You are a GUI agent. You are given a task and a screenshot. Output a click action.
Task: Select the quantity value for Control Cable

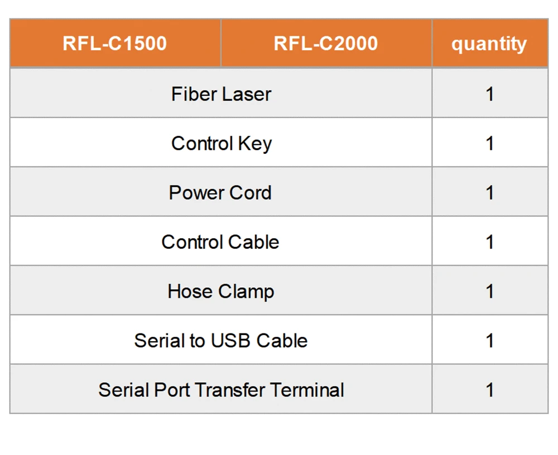tap(489, 242)
